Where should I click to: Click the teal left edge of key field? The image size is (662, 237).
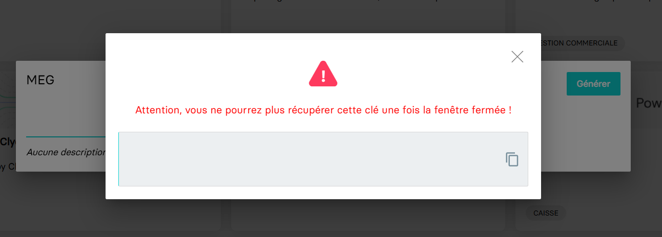[x=119, y=159]
